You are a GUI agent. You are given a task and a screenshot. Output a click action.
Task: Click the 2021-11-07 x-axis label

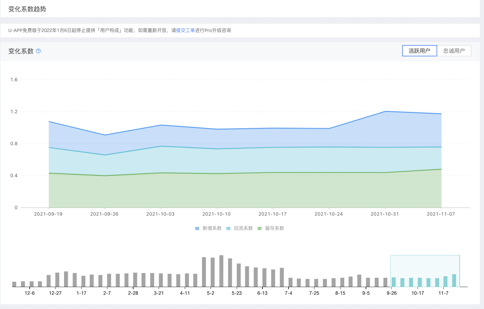click(x=441, y=214)
